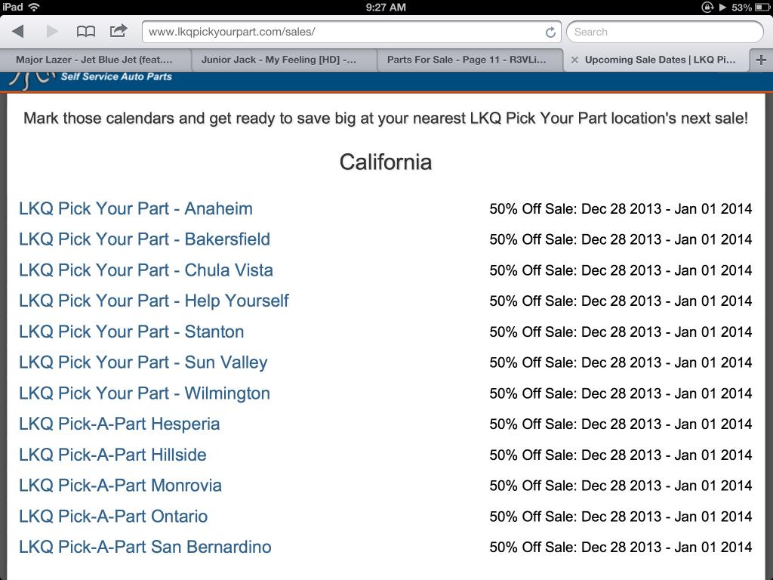Open LKQ Pick-A-Part Hesperia link

119,424
